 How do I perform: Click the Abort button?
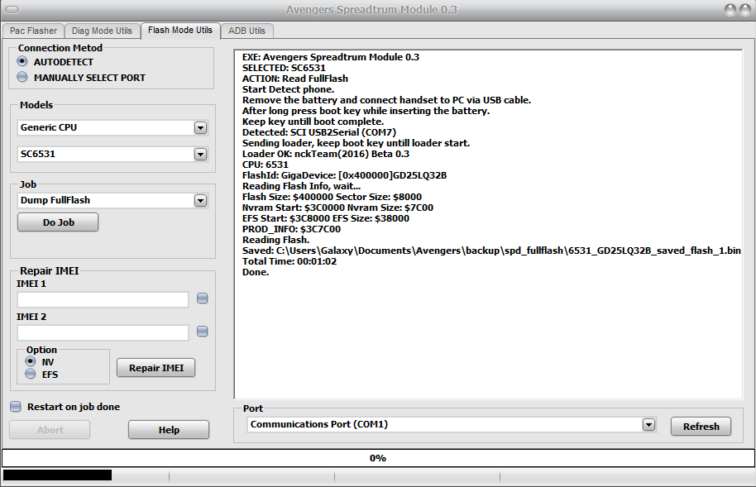click(50, 430)
